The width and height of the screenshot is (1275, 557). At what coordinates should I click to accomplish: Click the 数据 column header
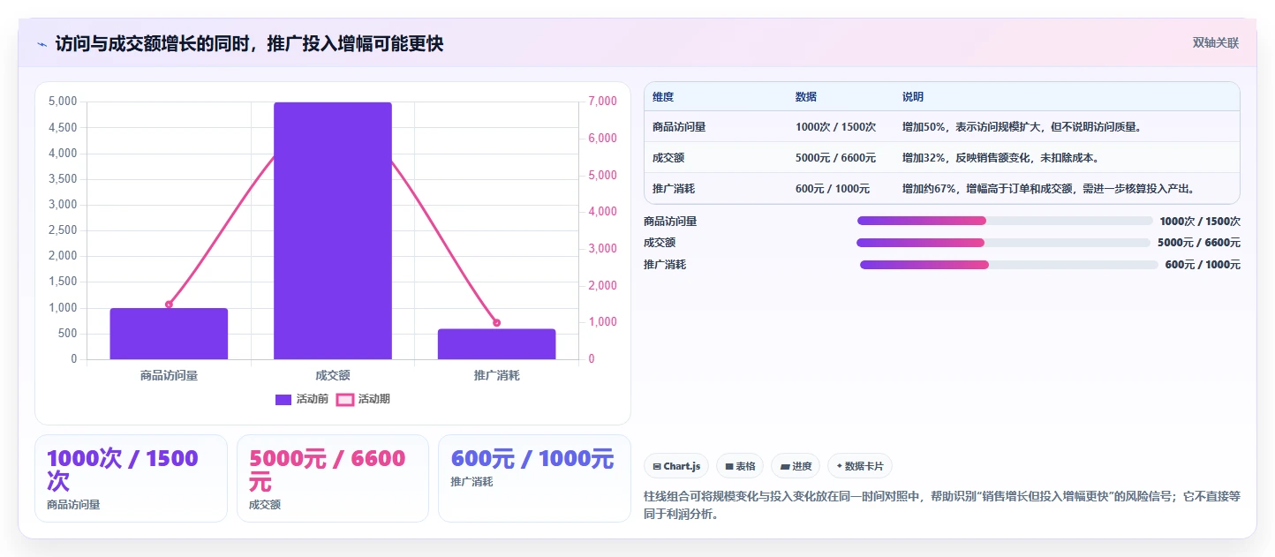806,97
